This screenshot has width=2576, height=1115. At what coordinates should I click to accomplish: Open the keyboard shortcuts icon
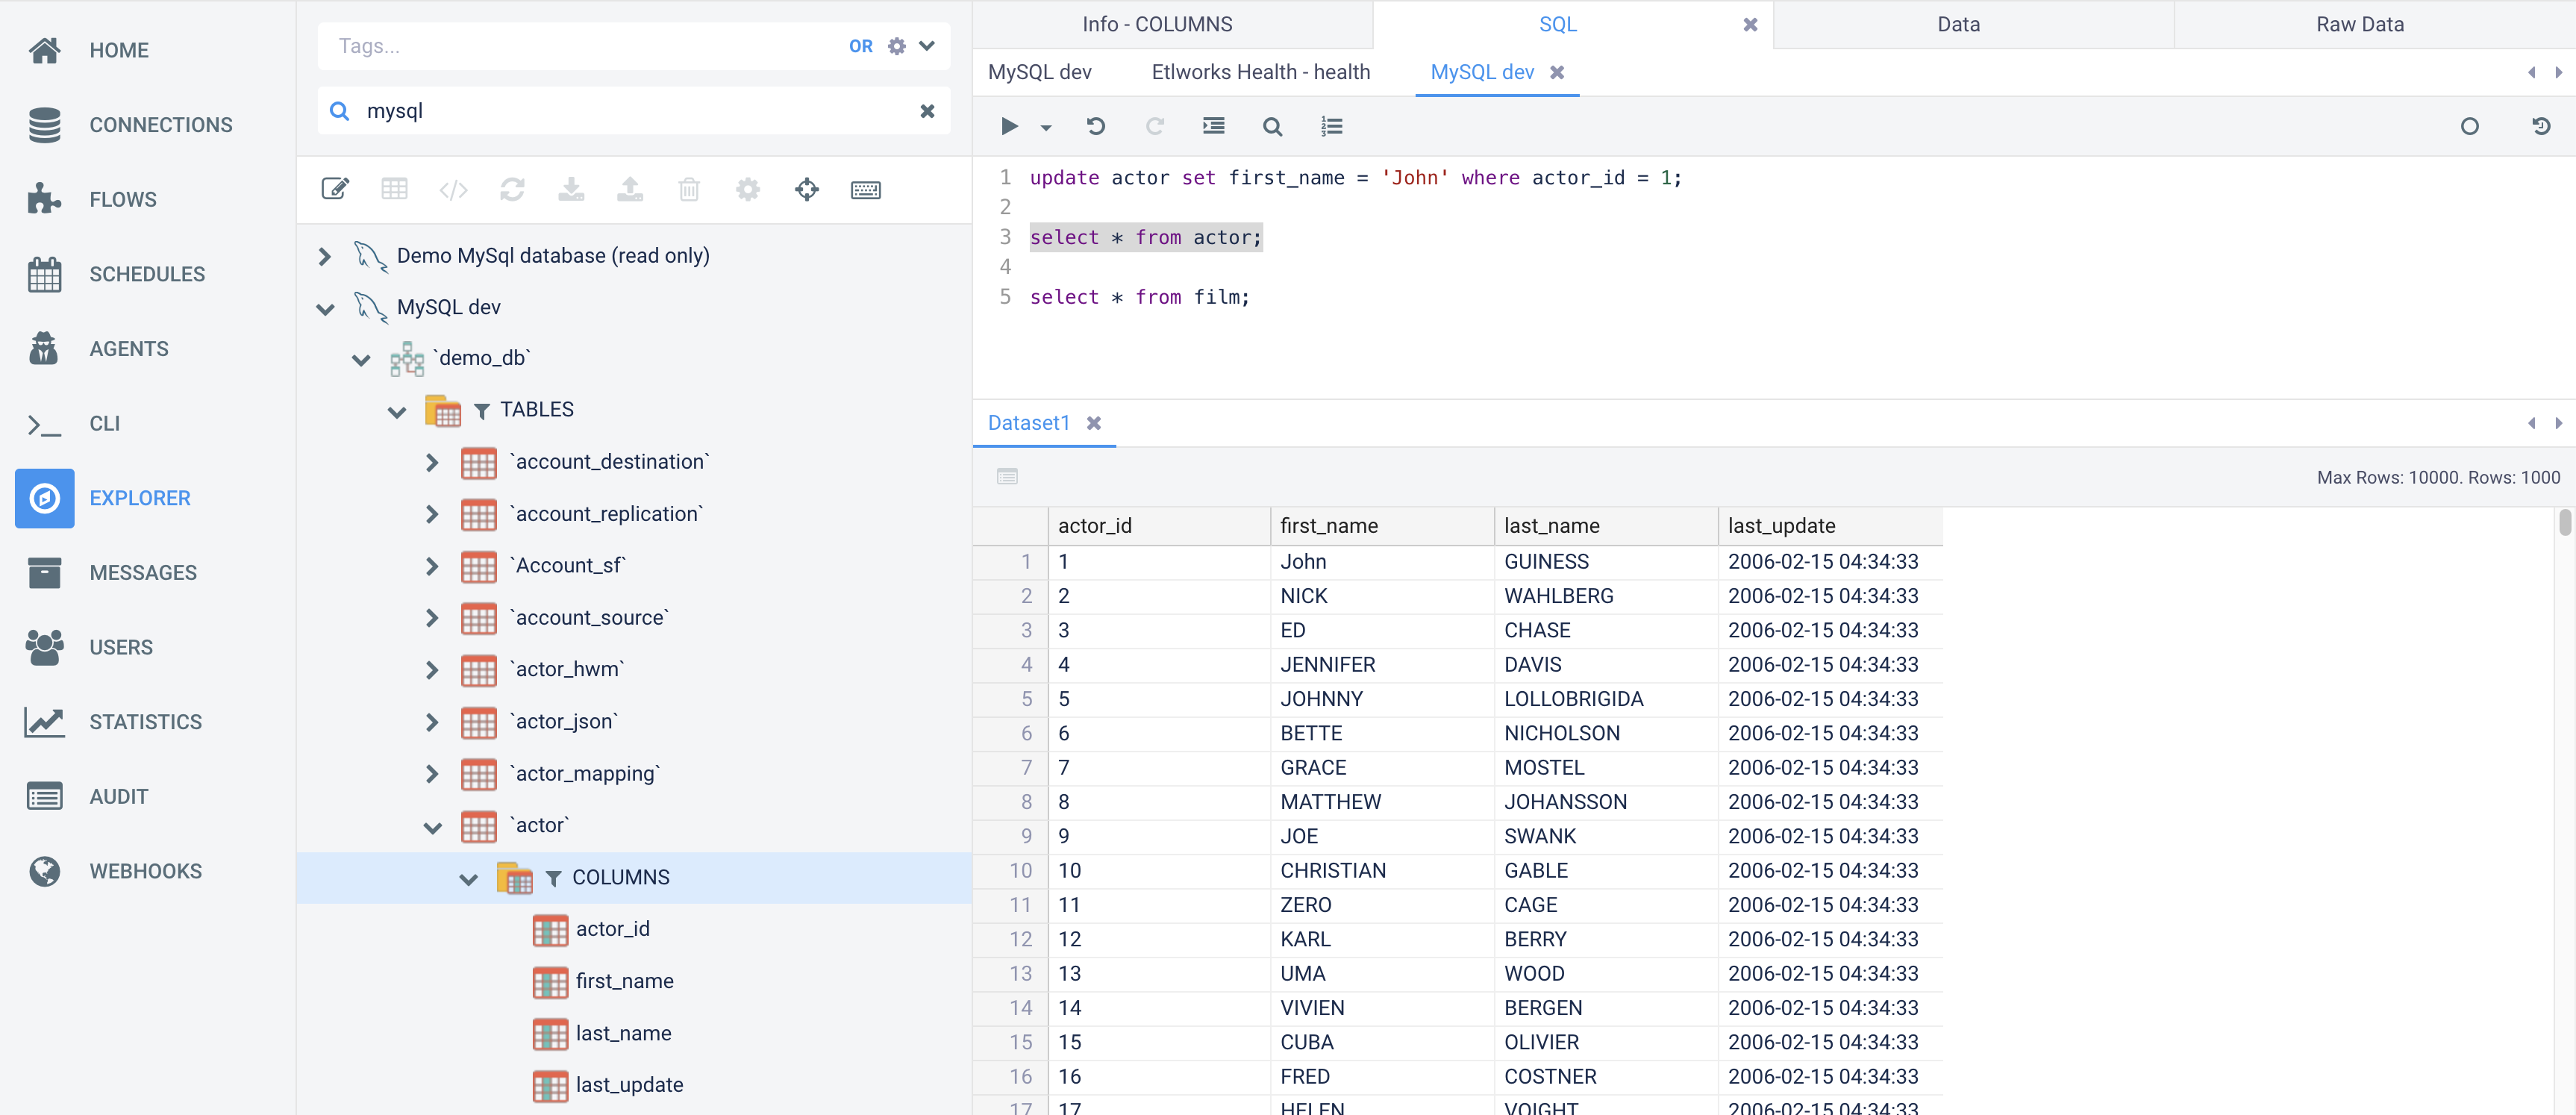pyautogui.click(x=866, y=190)
